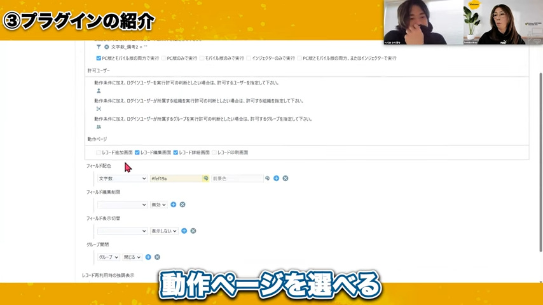Open the 無効 dropdown

[x=158, y=205]
